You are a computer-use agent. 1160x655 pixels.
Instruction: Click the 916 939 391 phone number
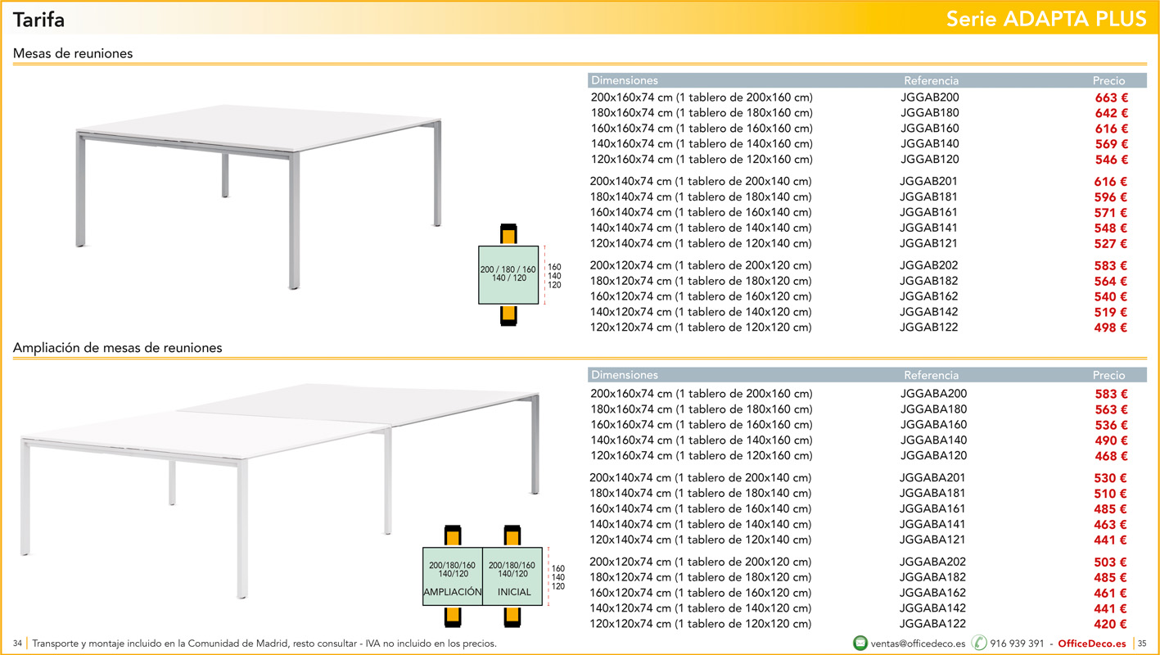(x=1017, y=644)
